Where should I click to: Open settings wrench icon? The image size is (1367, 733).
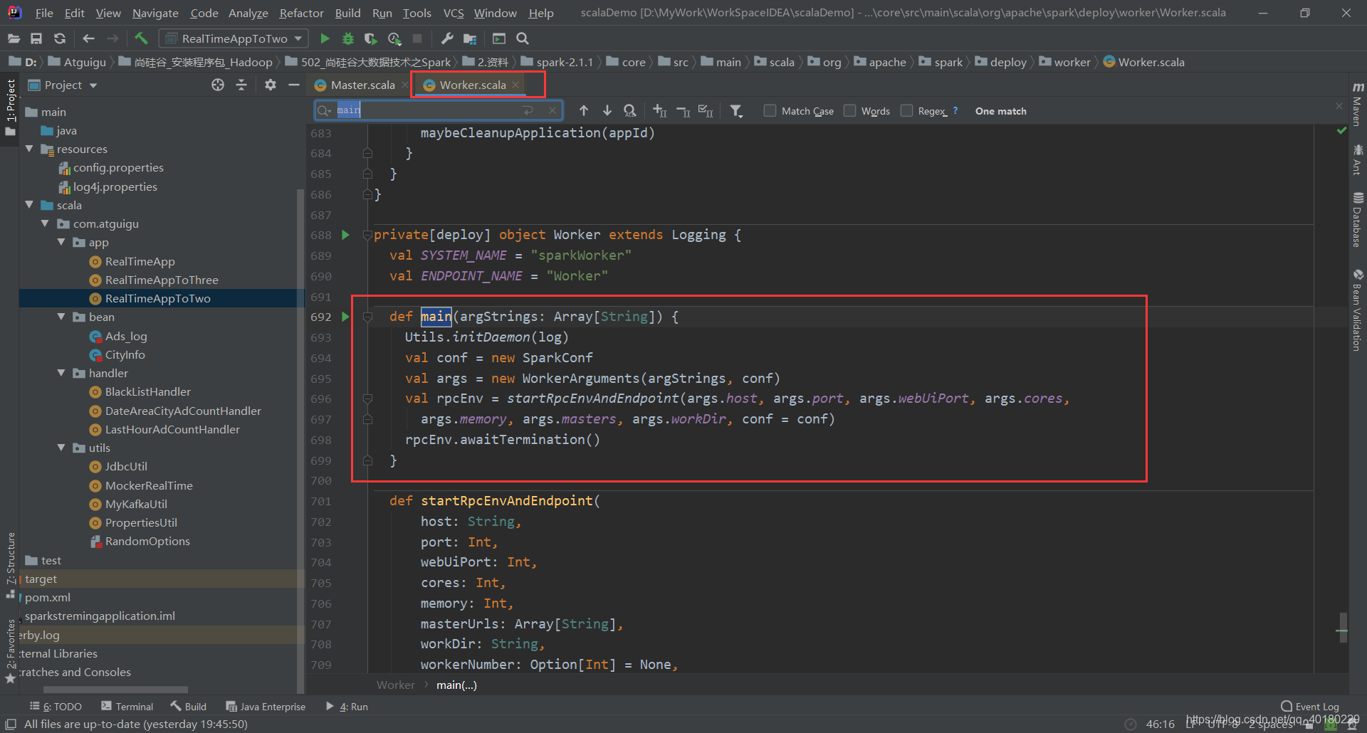[447, 38]
